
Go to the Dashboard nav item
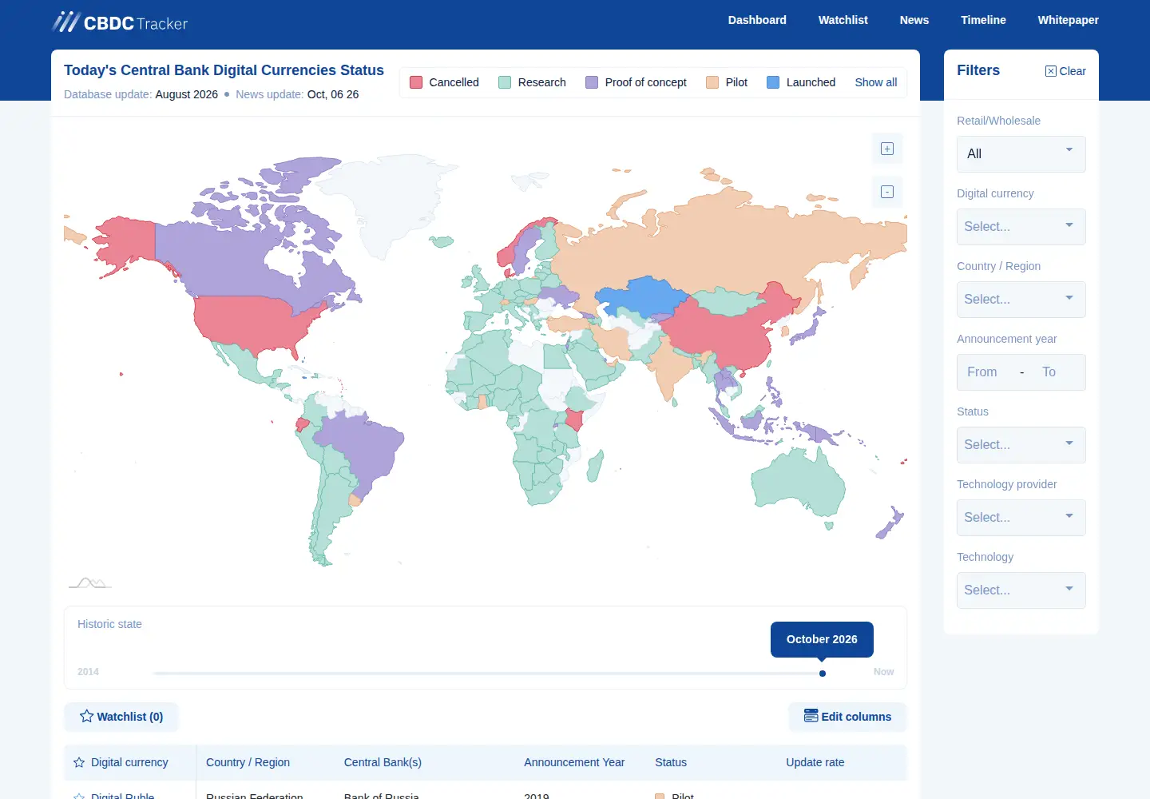[757, 20]
